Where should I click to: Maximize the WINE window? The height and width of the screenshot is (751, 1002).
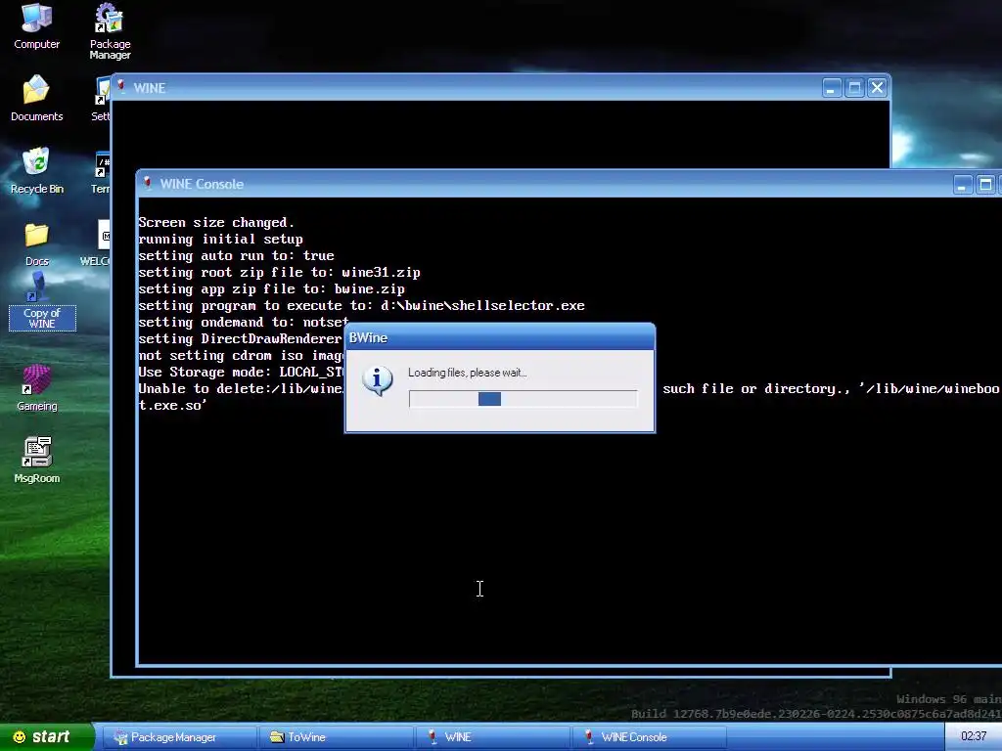(854, 87)
